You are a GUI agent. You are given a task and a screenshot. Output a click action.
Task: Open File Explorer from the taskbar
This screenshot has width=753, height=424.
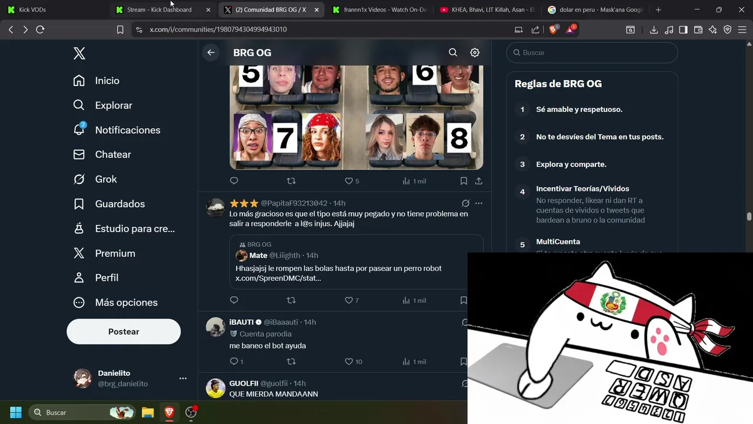click(148, 412)
